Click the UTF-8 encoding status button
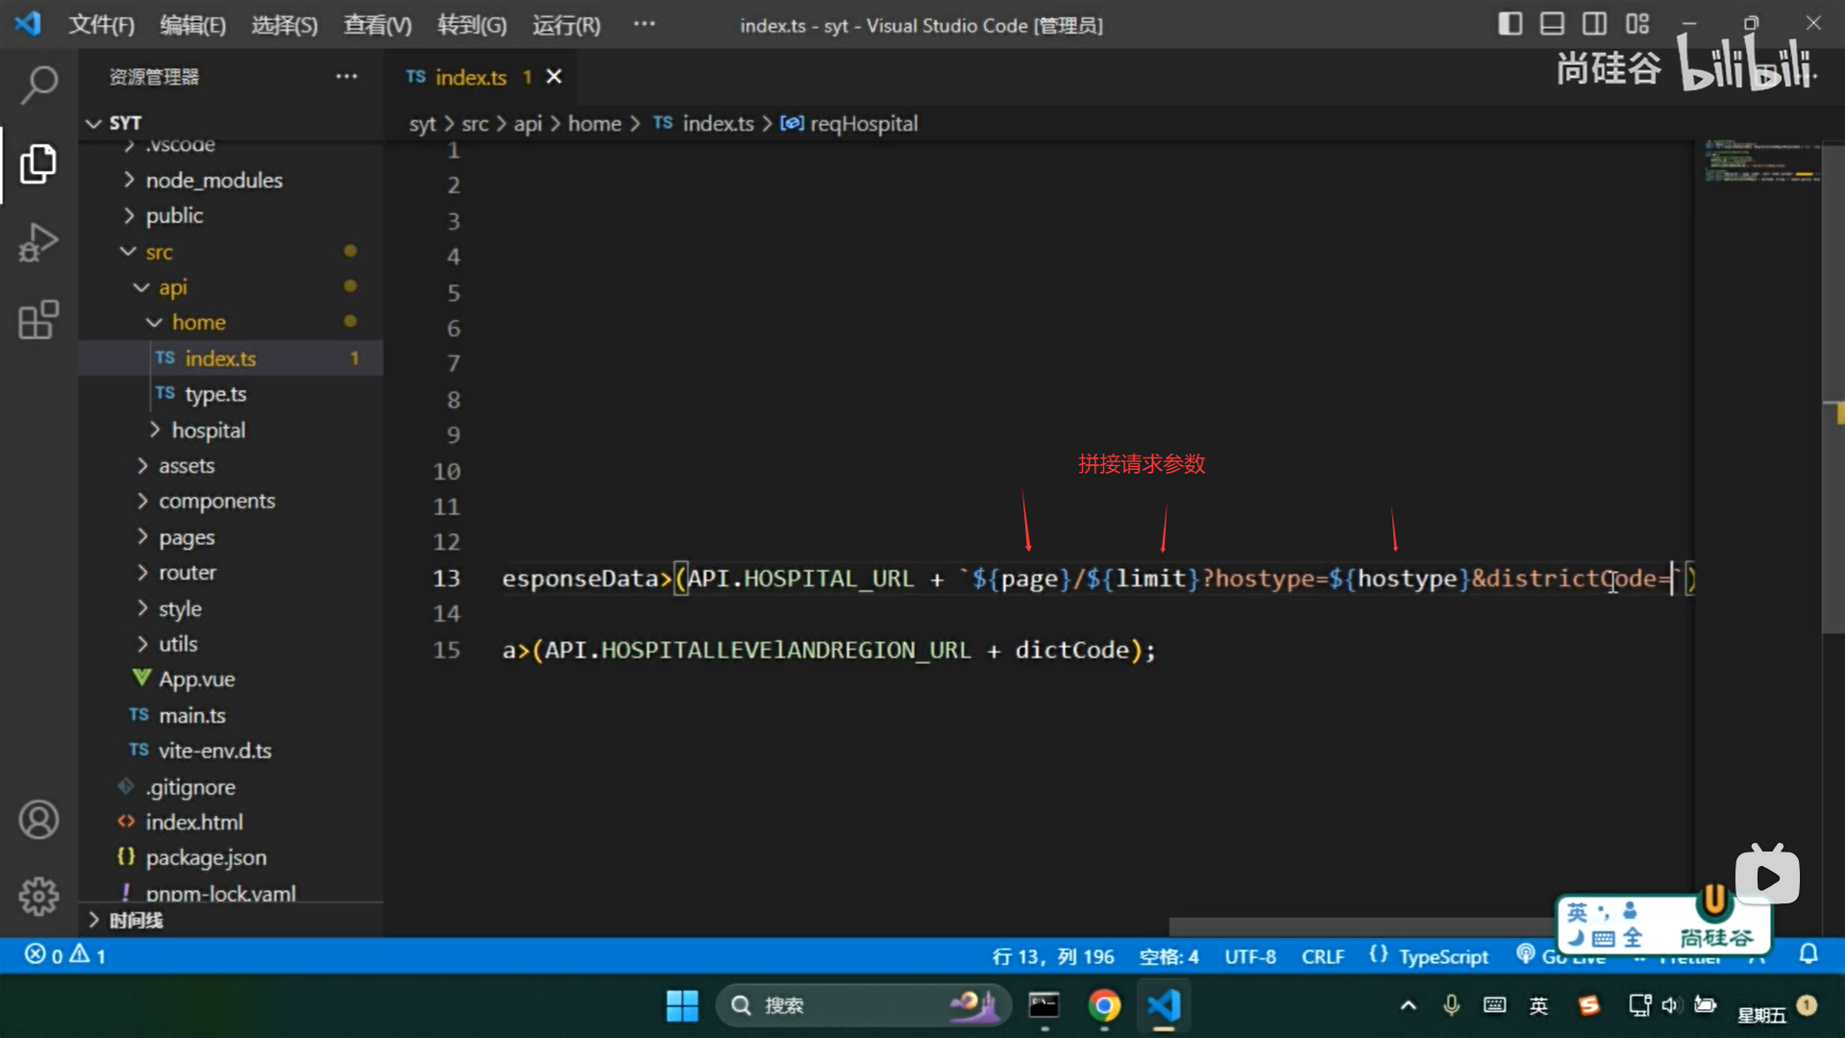The image size is (1845, 1038). tap(1249, 956)
